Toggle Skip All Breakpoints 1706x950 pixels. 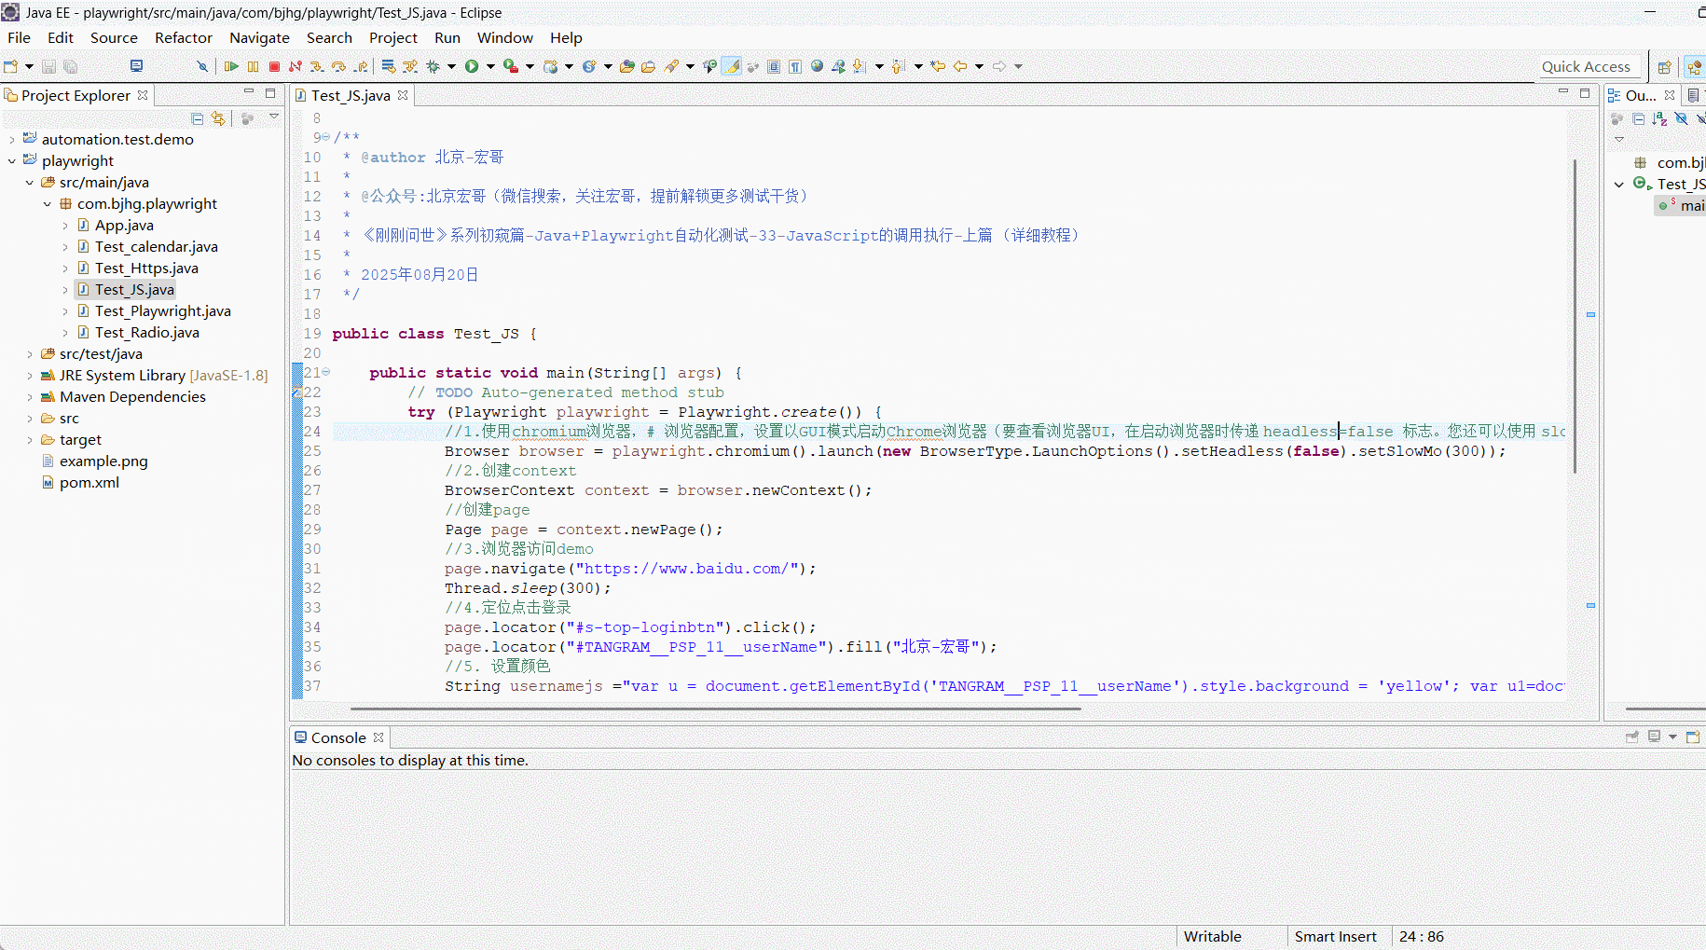201,66
